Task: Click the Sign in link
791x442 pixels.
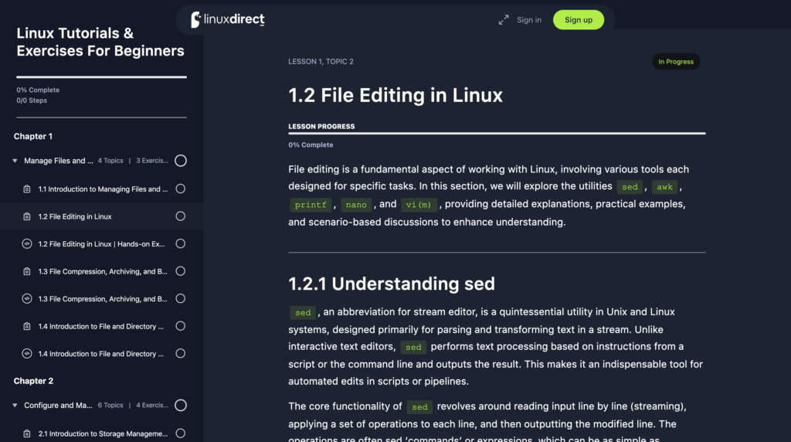Action: point(528,19)
